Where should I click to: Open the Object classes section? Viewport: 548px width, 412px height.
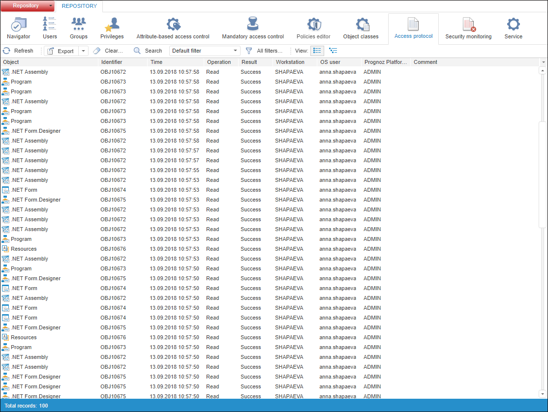click(361, 29)
